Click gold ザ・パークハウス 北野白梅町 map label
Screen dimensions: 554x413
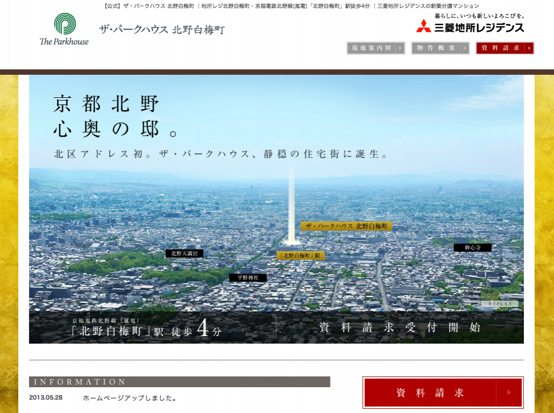346,226
